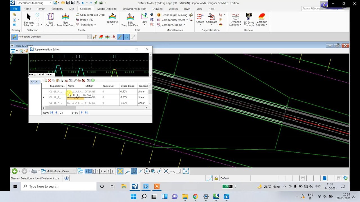Switch to the Terrain ribbon tab

click(x=41, y=9)
